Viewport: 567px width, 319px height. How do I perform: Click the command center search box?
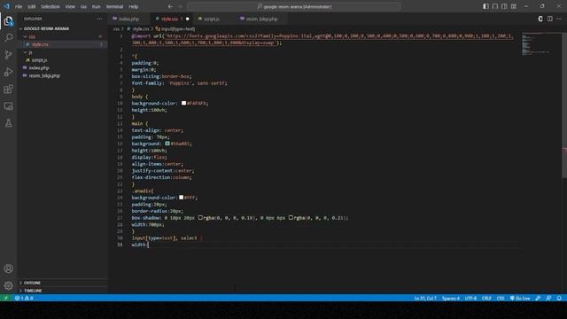click(x=294, y=6)
